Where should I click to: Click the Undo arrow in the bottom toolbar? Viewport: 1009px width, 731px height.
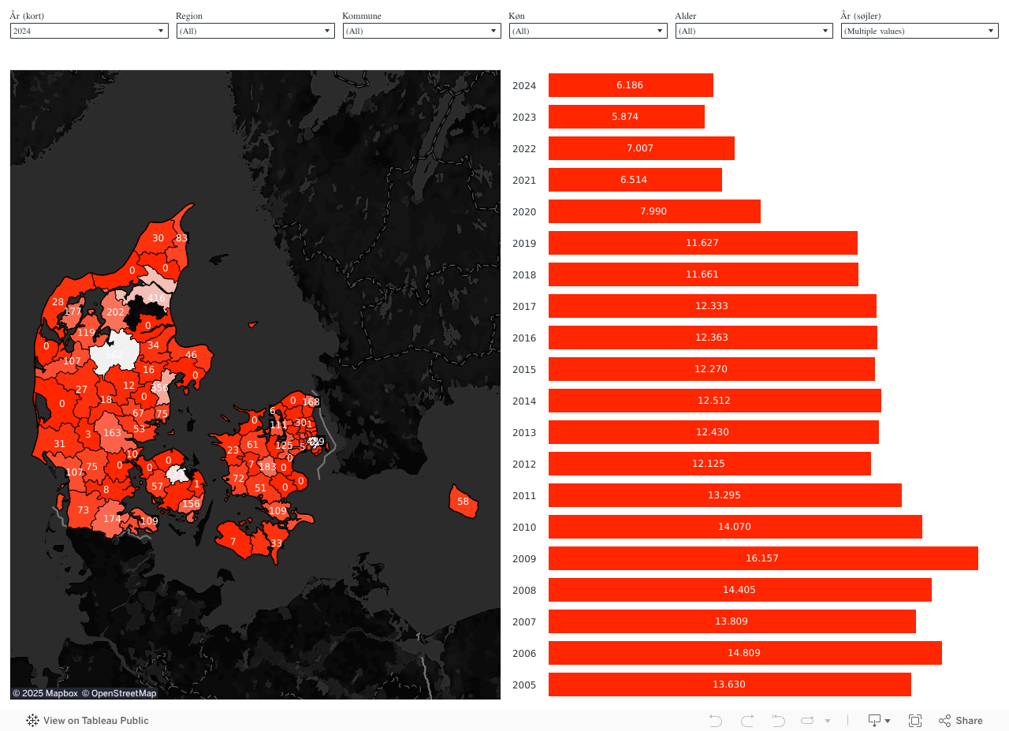tap(716, 721)
